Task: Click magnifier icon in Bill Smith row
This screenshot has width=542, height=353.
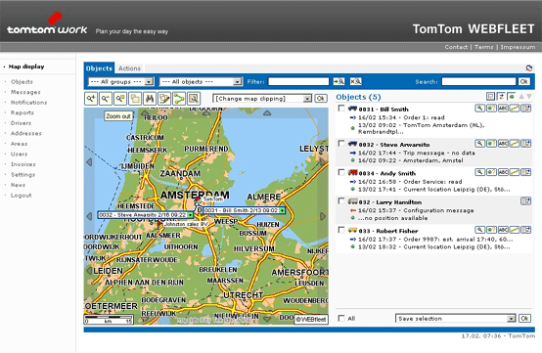Action: click(x=479, y=109)
